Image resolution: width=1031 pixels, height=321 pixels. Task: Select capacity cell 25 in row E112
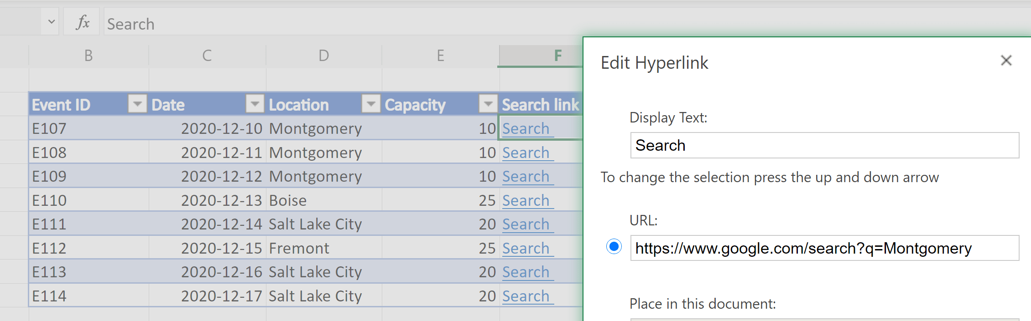coord(441,248)
